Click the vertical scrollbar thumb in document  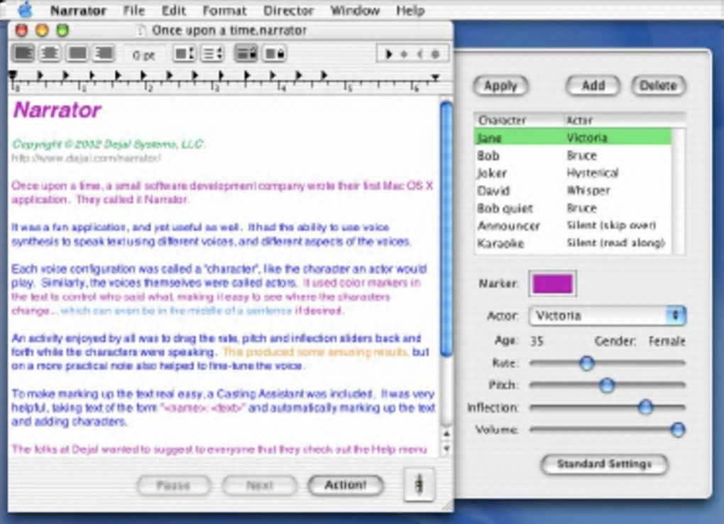(x=446, y=229)
